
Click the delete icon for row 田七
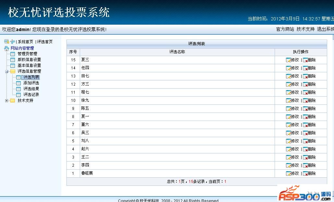[305, 76]
